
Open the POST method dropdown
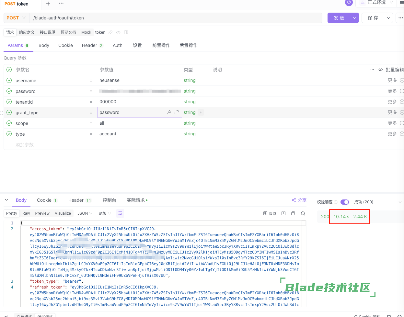pyautogui.click(x=16, y=18)
